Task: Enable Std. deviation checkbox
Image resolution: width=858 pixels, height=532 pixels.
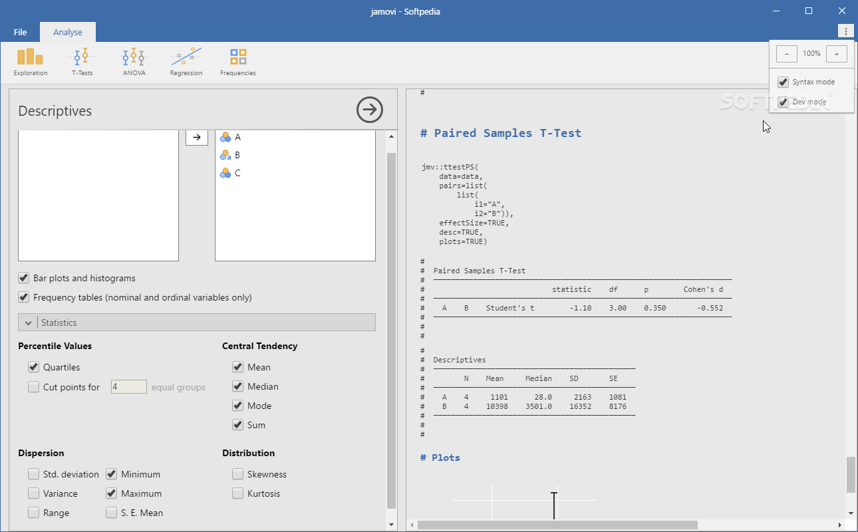Action: click(34, 474)
